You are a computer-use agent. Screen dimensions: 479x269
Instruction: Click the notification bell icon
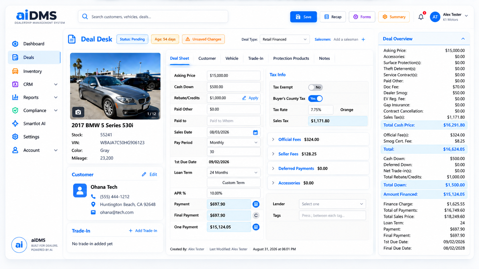pyautogui.click(x=421, y=17)
